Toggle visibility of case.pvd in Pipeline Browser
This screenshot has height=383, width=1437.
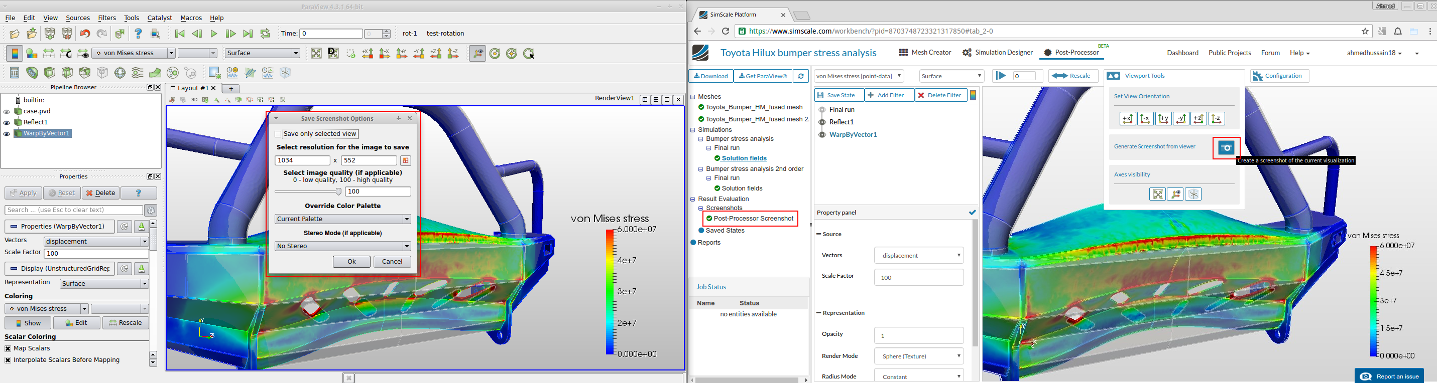(7, 111)
